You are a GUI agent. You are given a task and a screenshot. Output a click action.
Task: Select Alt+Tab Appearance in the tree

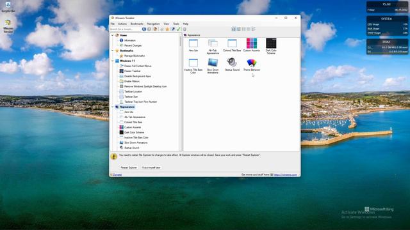tap(135, 117)
